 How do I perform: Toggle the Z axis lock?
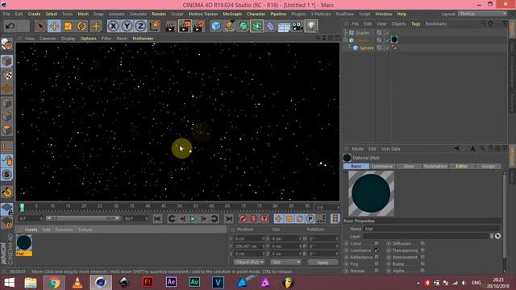tap(141, 26)
